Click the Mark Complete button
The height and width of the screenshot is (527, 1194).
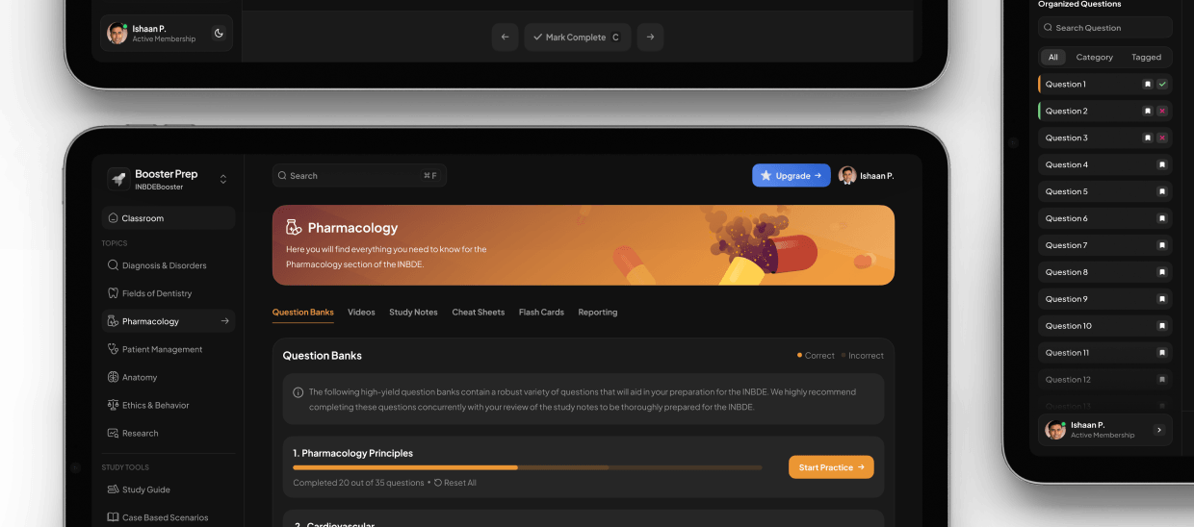click(578, 38)
